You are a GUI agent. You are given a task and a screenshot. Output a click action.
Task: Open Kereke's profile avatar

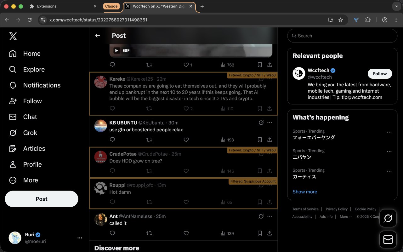pyautogui.click(x=101, y=82)
